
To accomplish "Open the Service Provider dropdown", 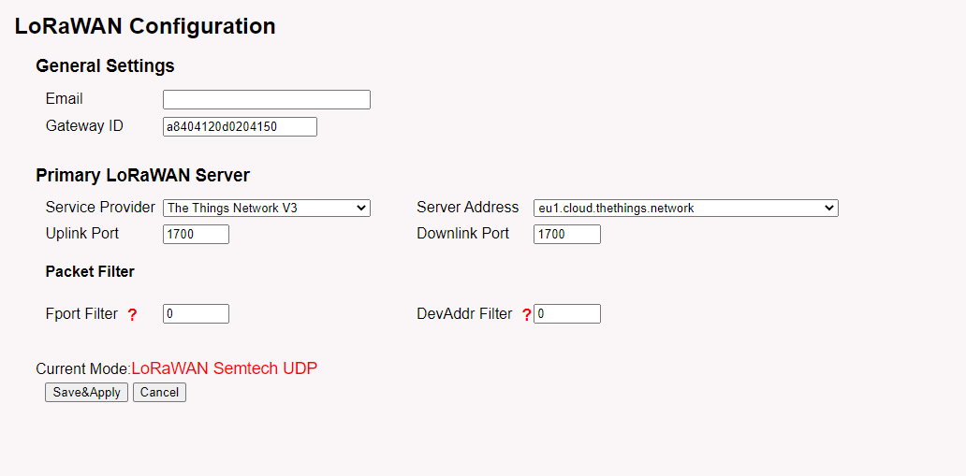I will click(x=267, y=209).
